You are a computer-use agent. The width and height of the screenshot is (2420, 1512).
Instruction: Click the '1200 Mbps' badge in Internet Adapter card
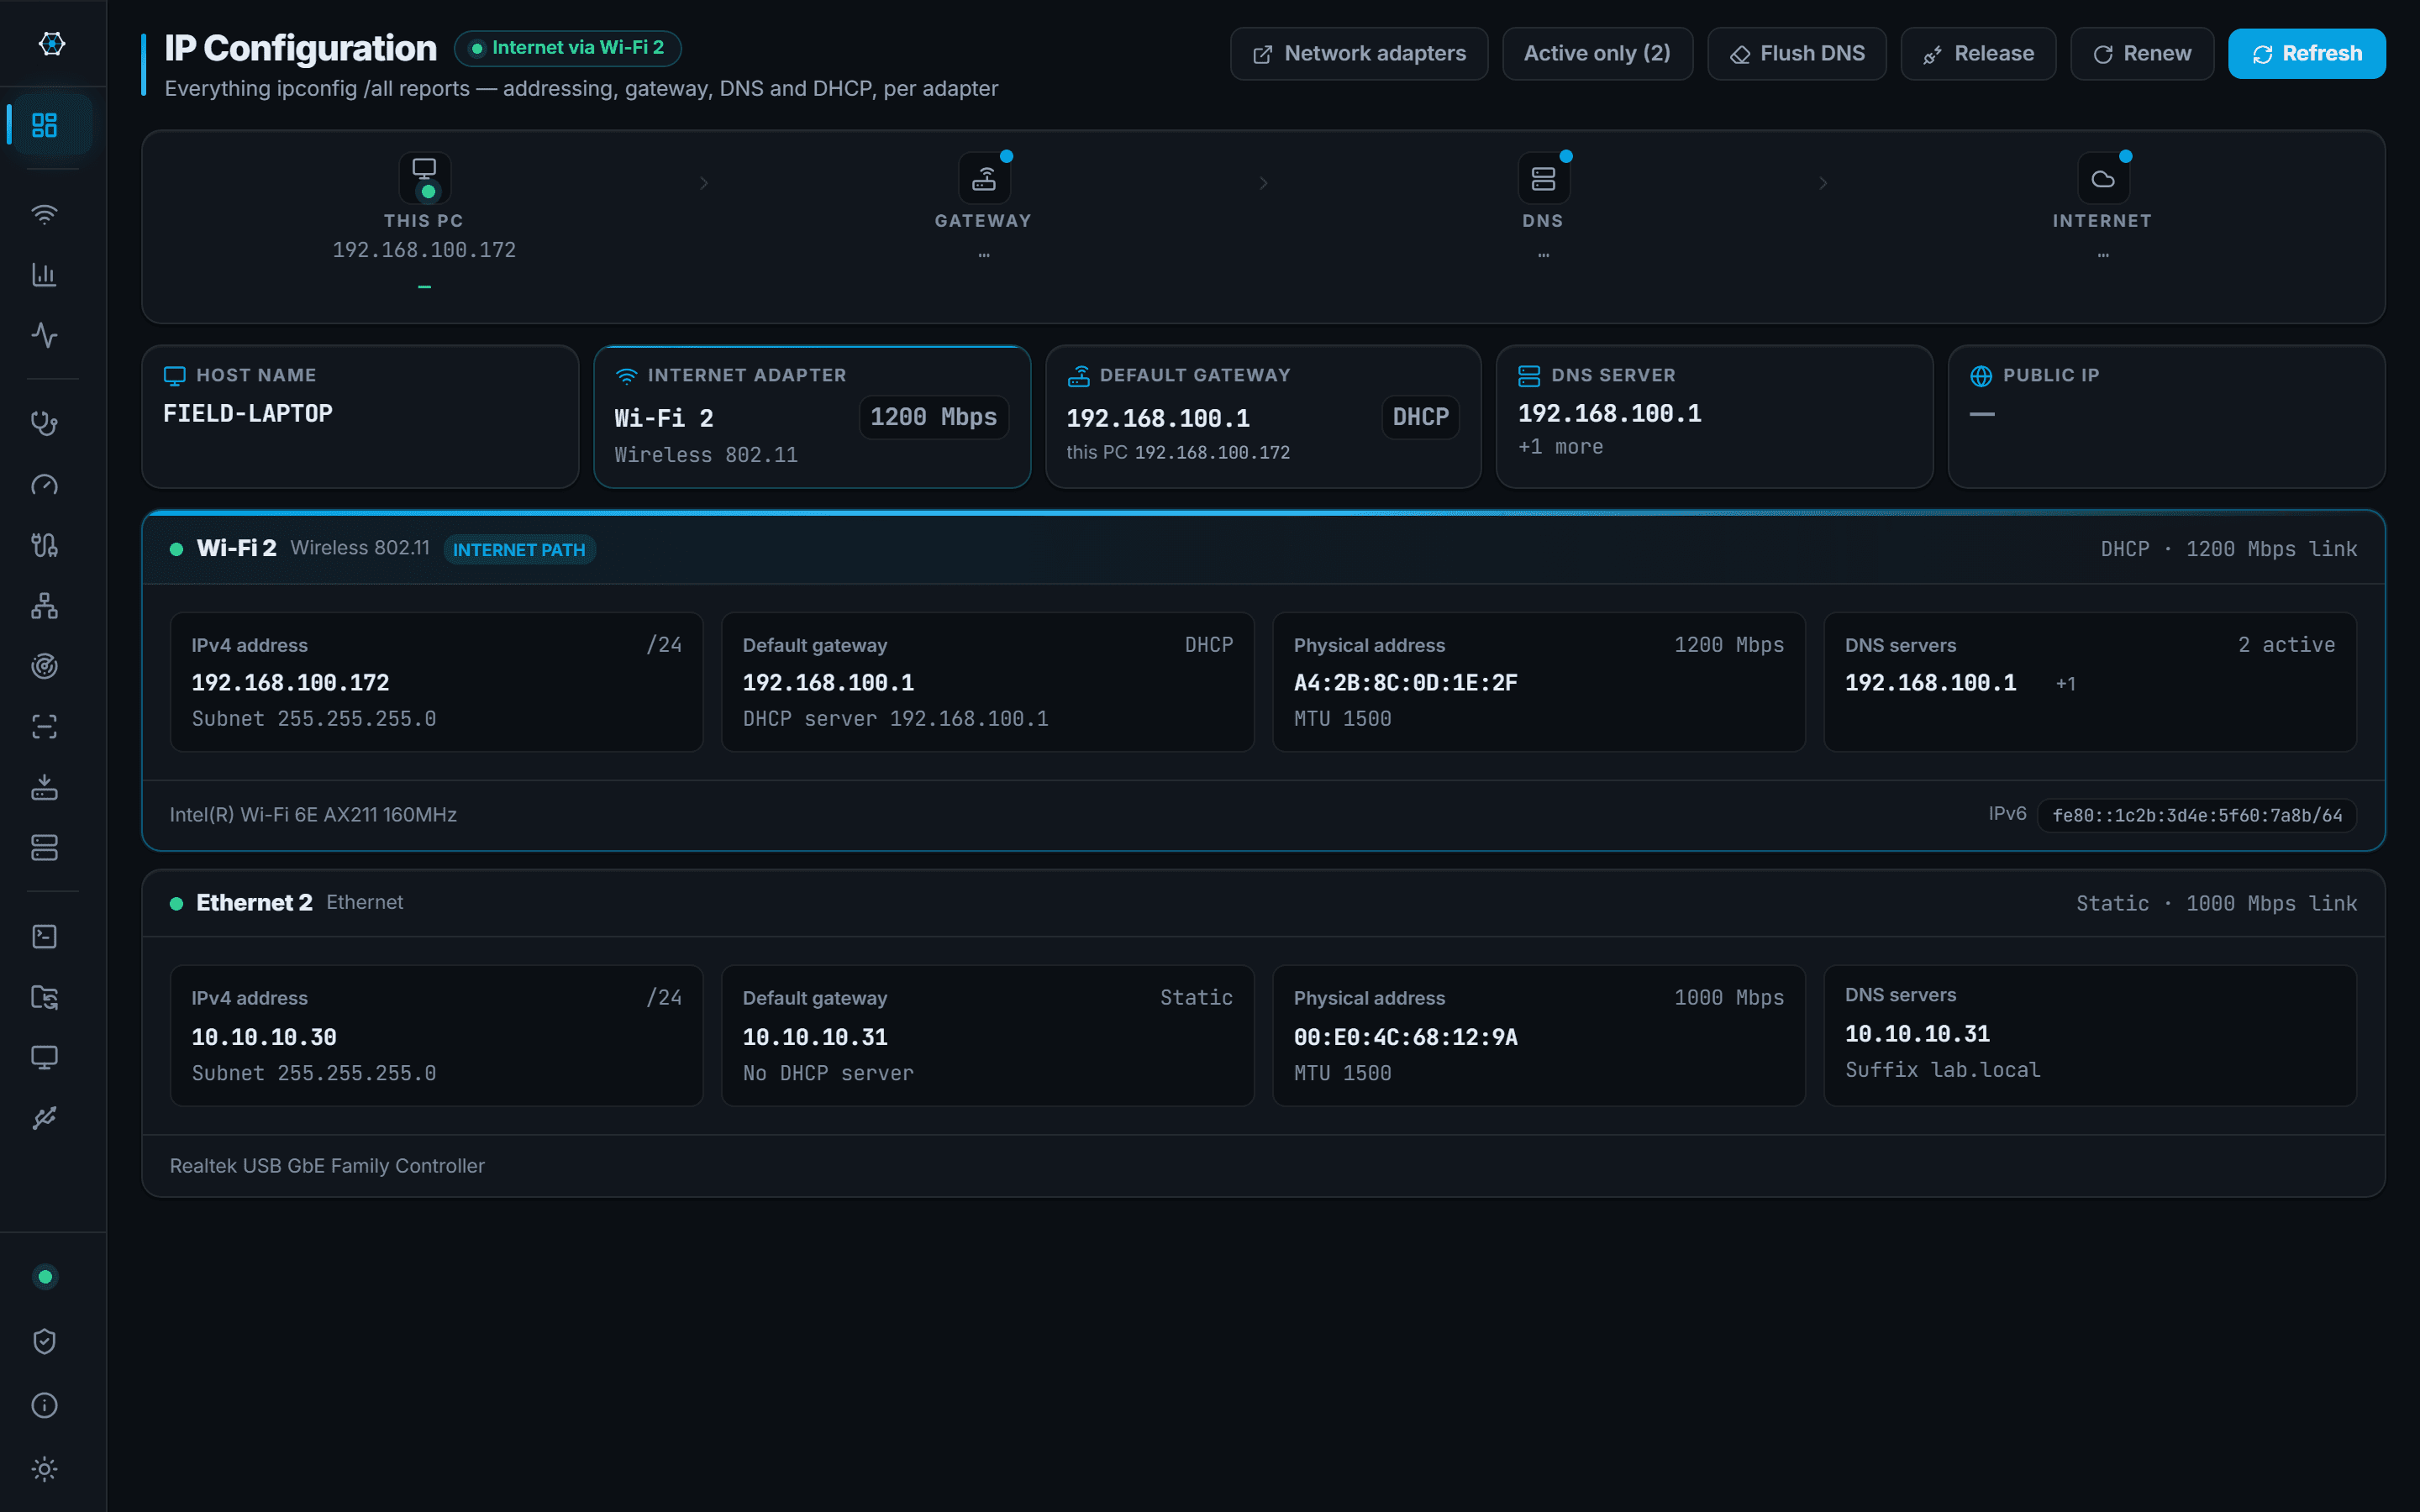pyautogui.click(x=933, y=417)
